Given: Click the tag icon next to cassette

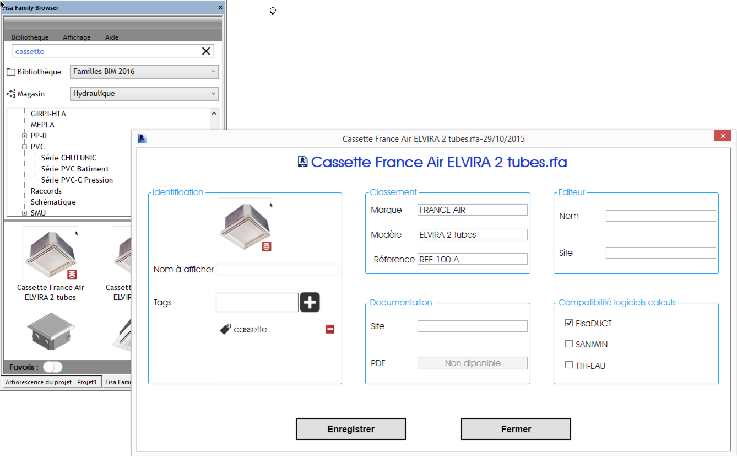Looking at the screenshot, I should (x=225, y=329).
